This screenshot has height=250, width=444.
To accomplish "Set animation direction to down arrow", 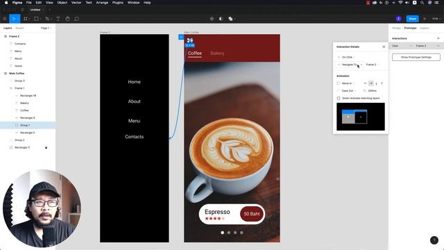I will (x=376, y=83).
